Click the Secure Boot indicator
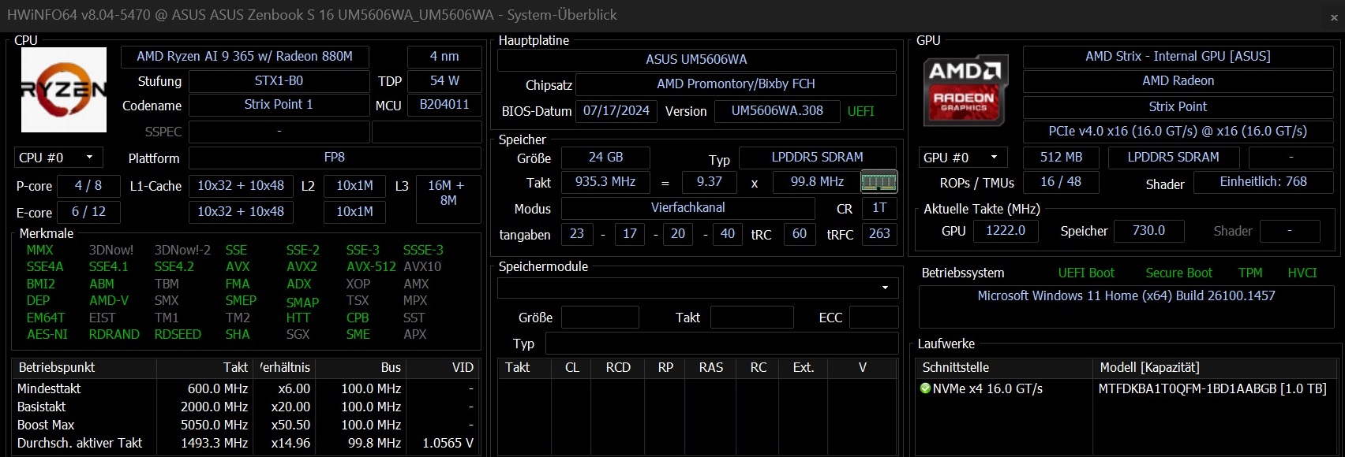Screen dimensions: 1345x457 pos(1179,273)
